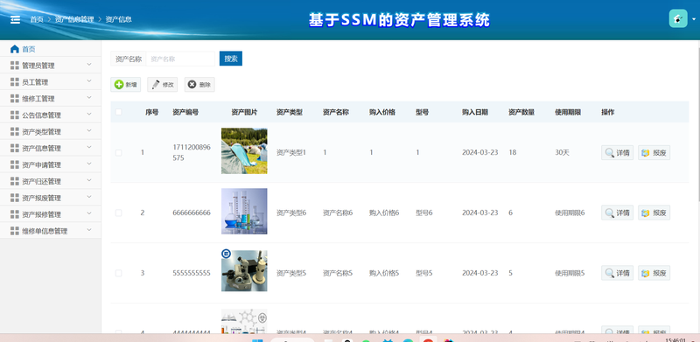The image size is (700, 342).
Task: Focus the 资产名称 search input
Action: [180, 59]
